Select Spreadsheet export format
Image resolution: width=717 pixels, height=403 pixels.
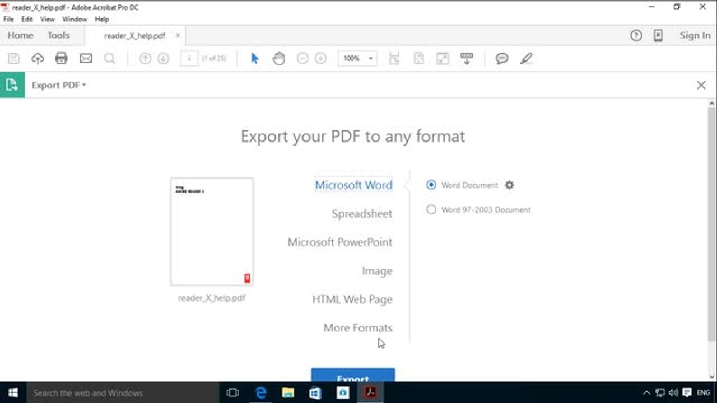(362, 213)
